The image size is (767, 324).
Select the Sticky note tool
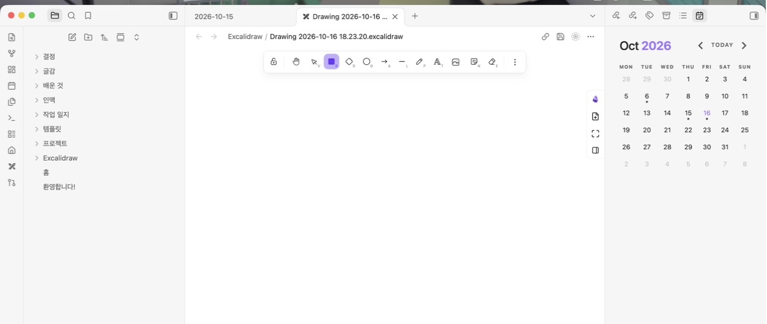[474, 62]
